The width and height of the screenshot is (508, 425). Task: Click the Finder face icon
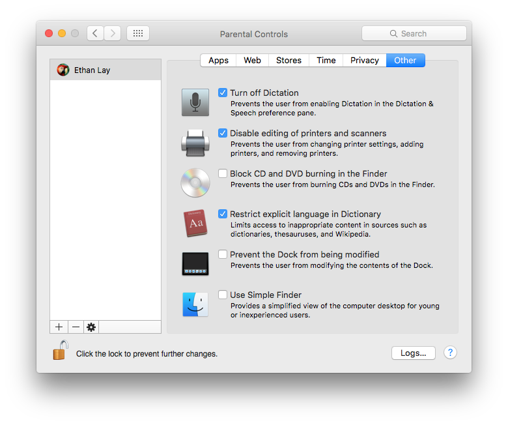click(x=195, y=304)
